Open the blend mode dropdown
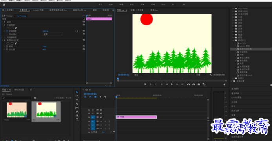The width and height of the screenshot is (272, 141). tap(53, 34)
